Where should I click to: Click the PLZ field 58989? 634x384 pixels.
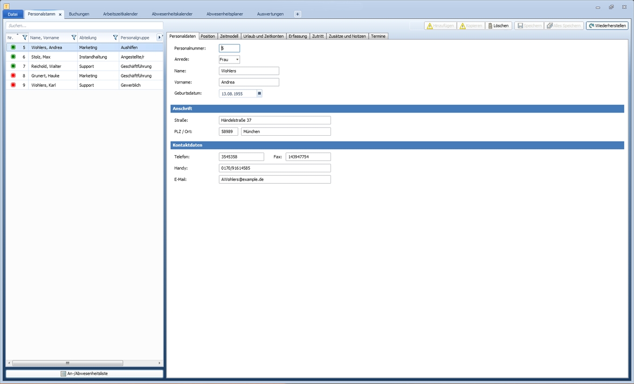(229, 131)
